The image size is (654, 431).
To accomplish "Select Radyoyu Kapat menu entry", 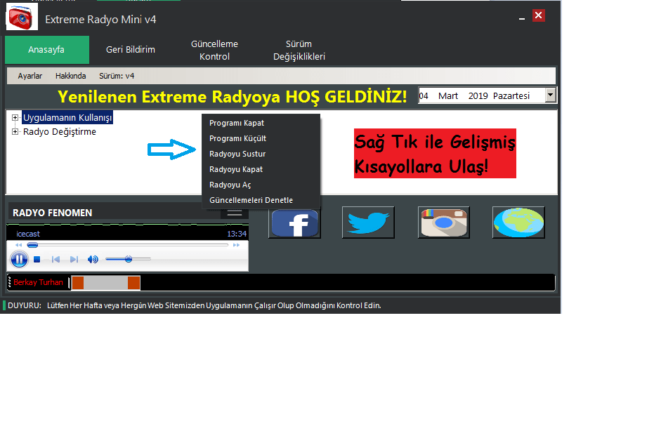I will [261, 169].
